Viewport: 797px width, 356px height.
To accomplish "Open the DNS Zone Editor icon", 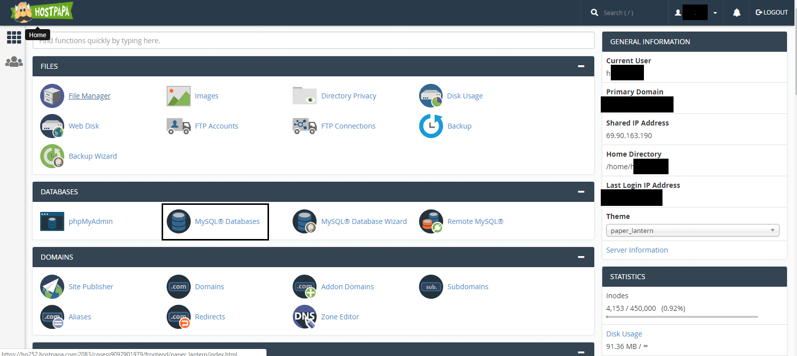I will [x=305, y=317].
